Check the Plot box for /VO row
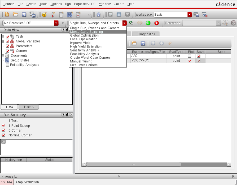Screen dimensions: 237x185 coord(189,56)
